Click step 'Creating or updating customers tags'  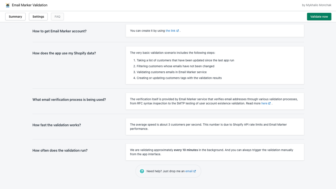179,78
